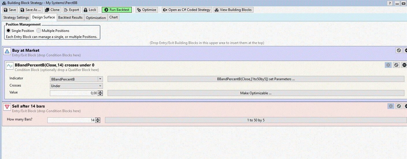The width and height of the screenshot is (407, 159).
Task: Select the Single Position radio button
Action: pyautogui.click(x=8, y=31)
